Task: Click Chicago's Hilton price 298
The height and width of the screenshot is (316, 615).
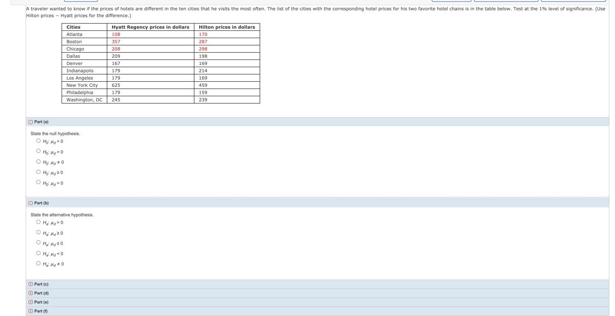Action: pyautogui.click(x=227, y=49)
